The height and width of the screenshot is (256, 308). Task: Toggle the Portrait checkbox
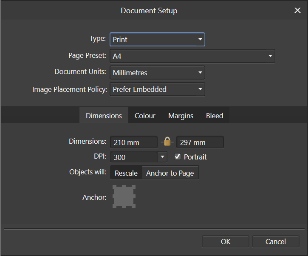(x=178, y=157)
